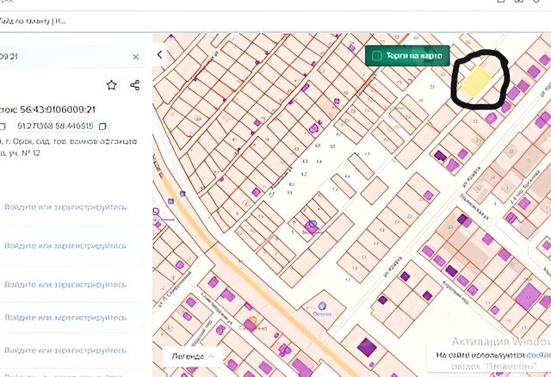Click the share icon
Viewport: 551px width, 377px height.
click(135, 85)
